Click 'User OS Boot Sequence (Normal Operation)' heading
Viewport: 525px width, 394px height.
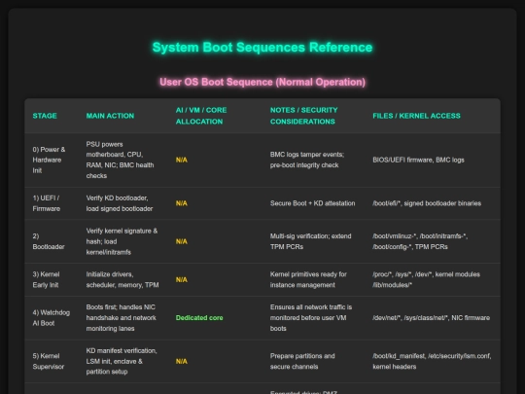pos(262,82)
